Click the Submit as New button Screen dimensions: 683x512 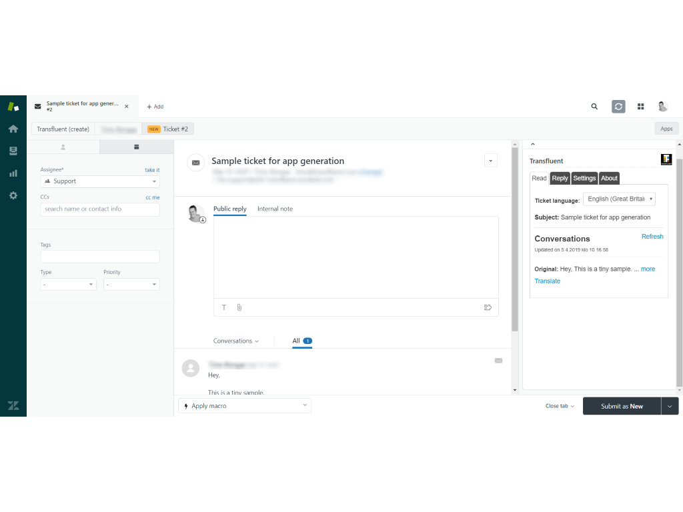point(621,406)
